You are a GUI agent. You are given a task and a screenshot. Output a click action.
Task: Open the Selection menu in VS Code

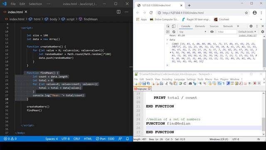pos(35,4)
